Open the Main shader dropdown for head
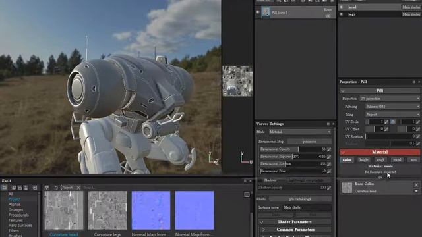422x237 pixels. point(411,7)
